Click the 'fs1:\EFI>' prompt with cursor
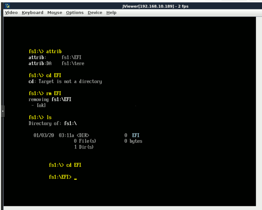Viewport: 262px width, 210px height. (63, 177)
